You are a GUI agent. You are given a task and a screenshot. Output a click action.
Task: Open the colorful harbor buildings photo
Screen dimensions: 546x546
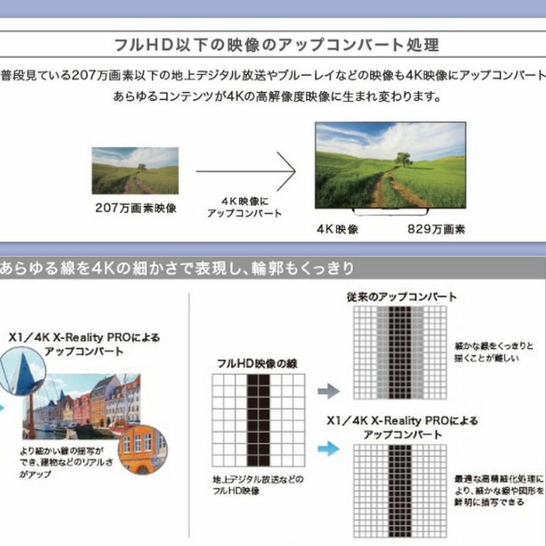tap(81, 406)
